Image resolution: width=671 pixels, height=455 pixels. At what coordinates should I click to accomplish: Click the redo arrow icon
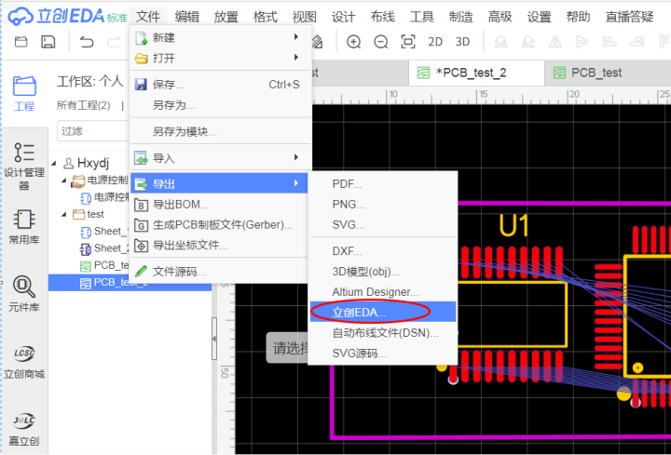114,42
